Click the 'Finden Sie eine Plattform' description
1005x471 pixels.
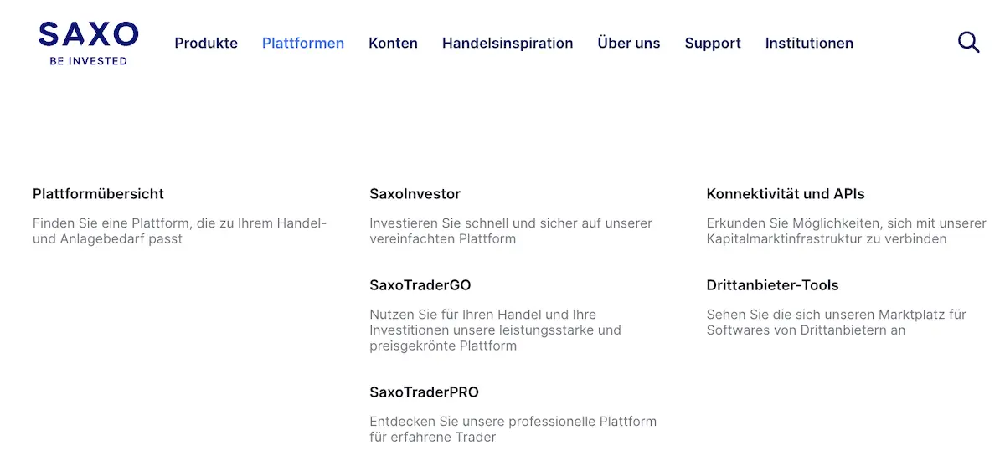179,231
